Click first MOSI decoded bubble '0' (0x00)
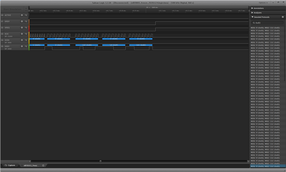The height and width of the screenshot is (172, 286). coord(37,39)
